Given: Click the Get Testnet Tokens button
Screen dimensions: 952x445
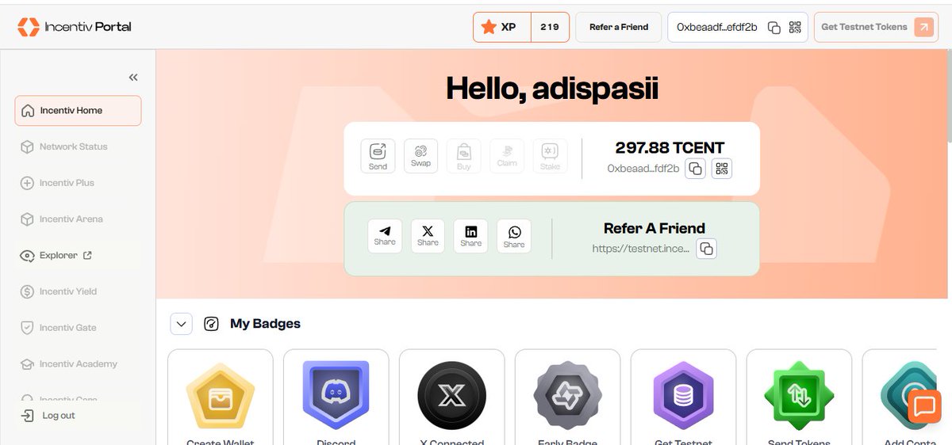Looking at the screenshot, I should [876, 27].
